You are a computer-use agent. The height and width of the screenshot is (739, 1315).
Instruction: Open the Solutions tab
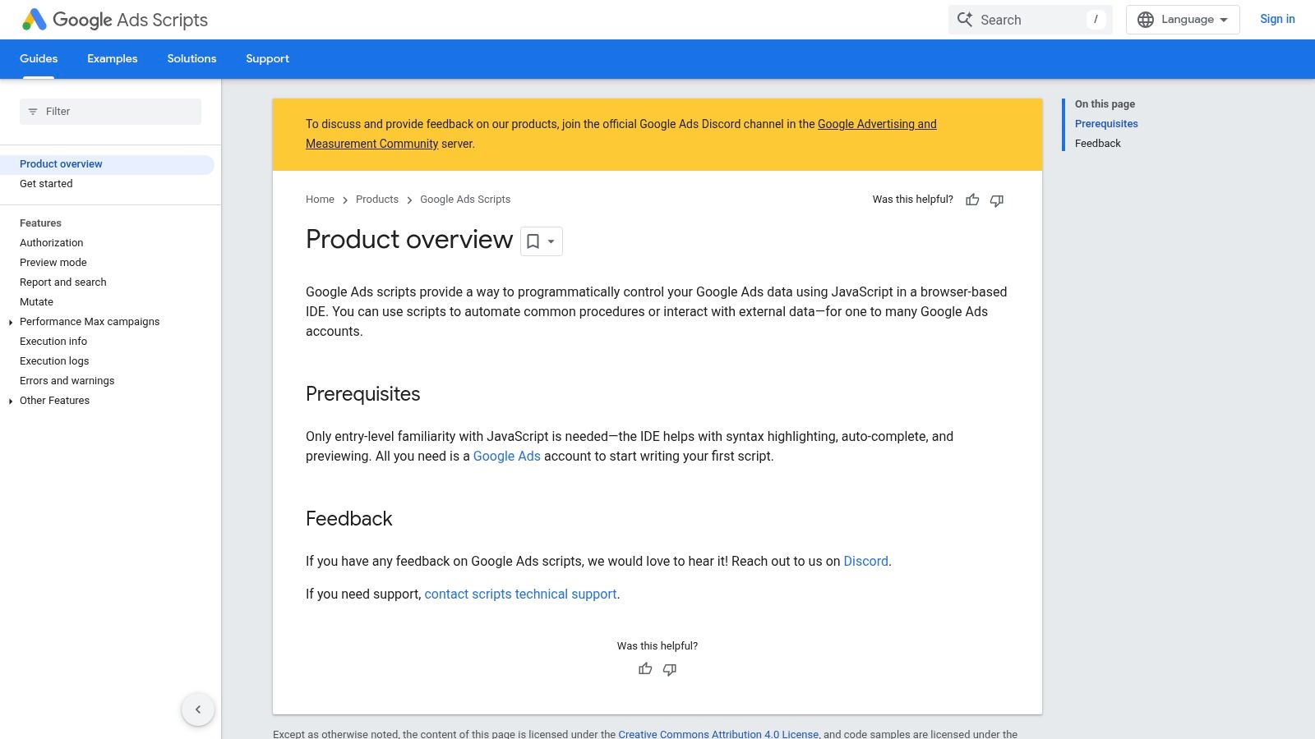191,59
